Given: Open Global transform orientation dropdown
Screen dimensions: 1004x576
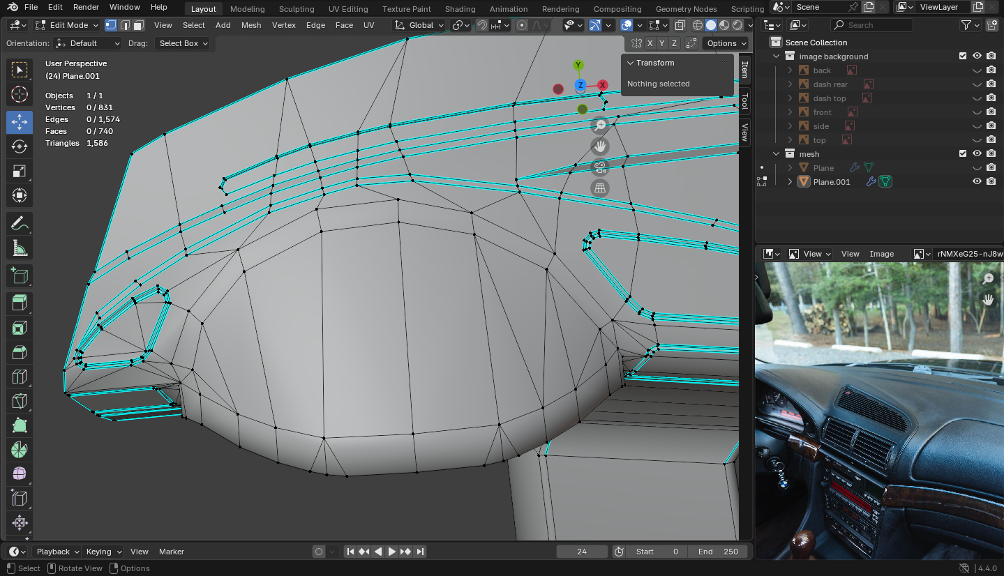Looking at the screenshot, I should tap(419, 25).
